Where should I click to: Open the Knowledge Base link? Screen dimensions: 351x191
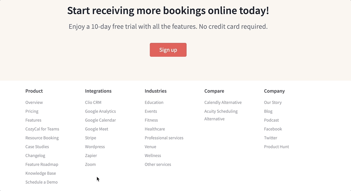point(41,173)
